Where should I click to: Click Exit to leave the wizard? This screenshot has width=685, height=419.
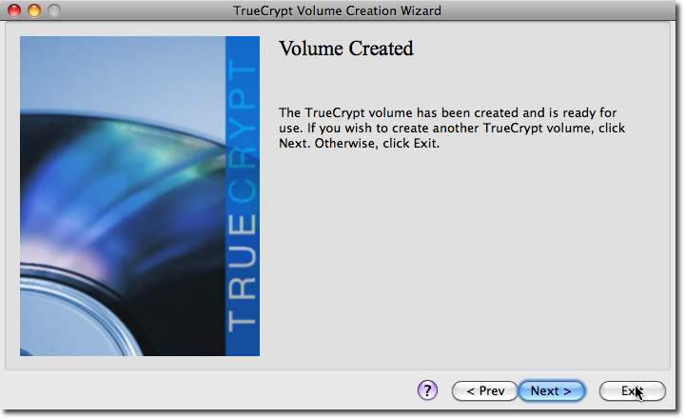[x=632, y=390]
